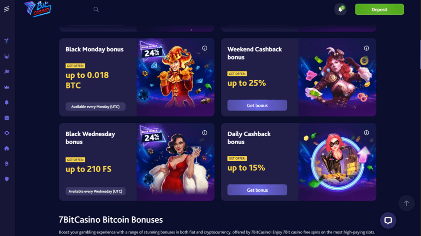Click the flag icon in sidebar
This screenshot has width=421, height=236.
[x=6, y=72]
